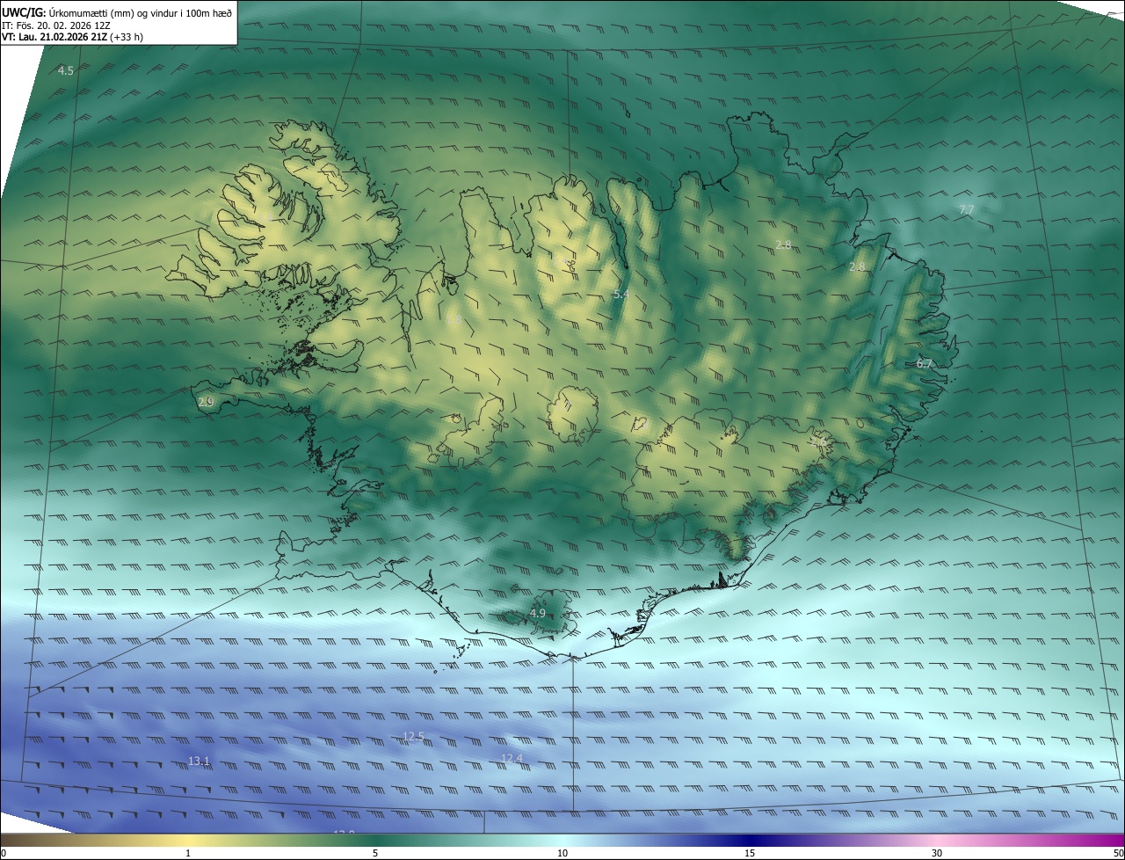Select the initial time line 'IT: Fös. 20. 02. 2026 12Z'

pos(55,25)
